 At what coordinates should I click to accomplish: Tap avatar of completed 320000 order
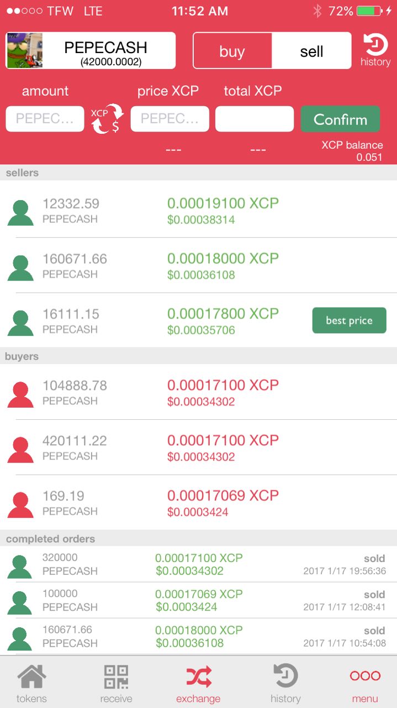coord(19,566)
